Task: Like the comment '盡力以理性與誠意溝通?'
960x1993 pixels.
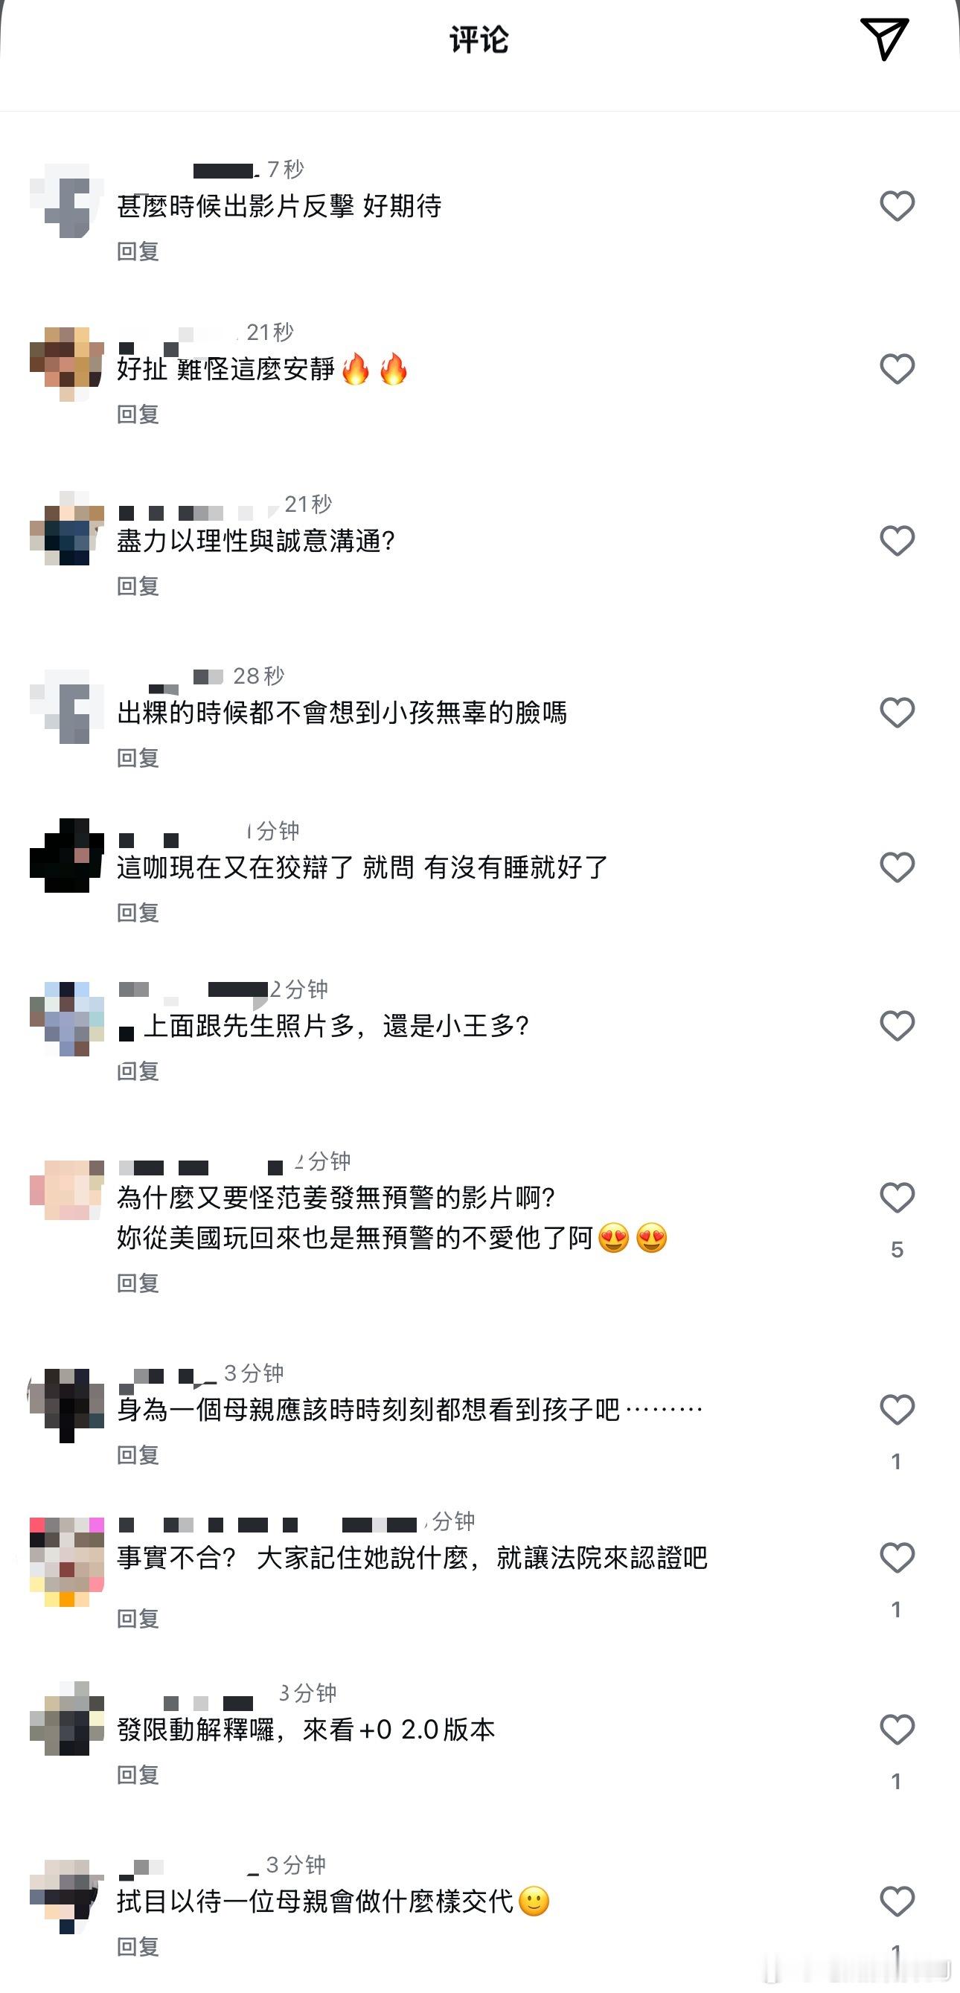Action: click(x=897, y=541)
